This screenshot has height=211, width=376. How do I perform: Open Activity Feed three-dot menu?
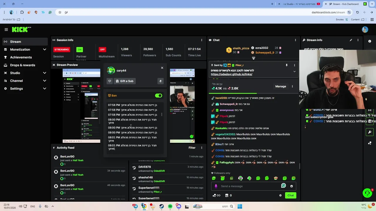(202, 148)
